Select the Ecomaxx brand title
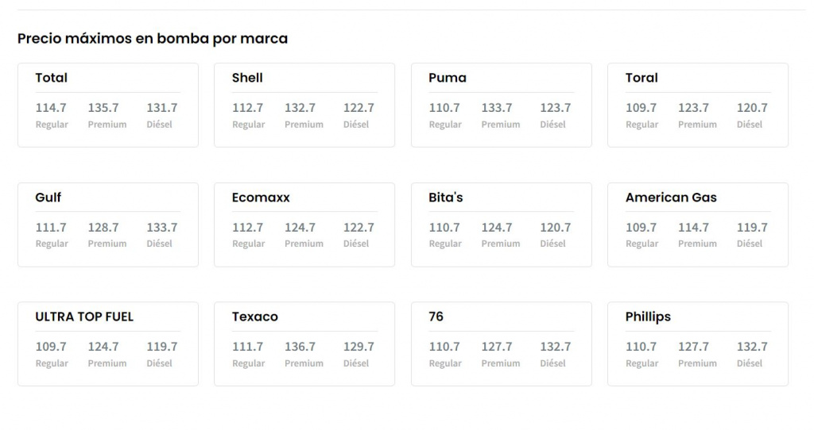814x430 pixels. 261,198
